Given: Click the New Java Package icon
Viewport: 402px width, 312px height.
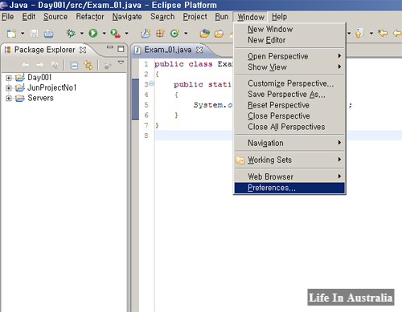Looking at the screenshot, I should (160, 34).
